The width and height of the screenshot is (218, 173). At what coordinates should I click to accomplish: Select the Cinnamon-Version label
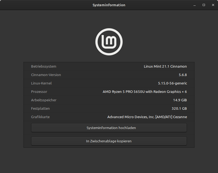pyautogui.click(x=46, y=75)
